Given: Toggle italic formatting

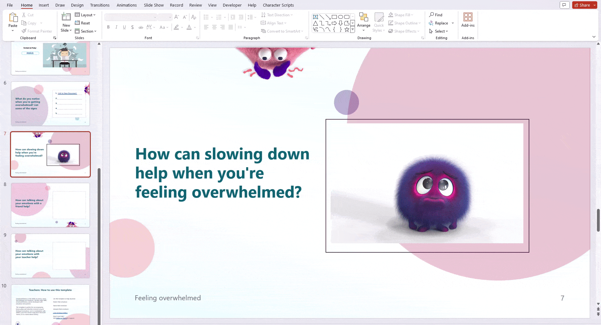Looking at the screenshot, I should pos(116,27).
